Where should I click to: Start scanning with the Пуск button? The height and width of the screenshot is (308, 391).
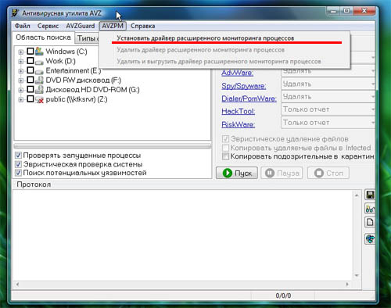(237, 173)
